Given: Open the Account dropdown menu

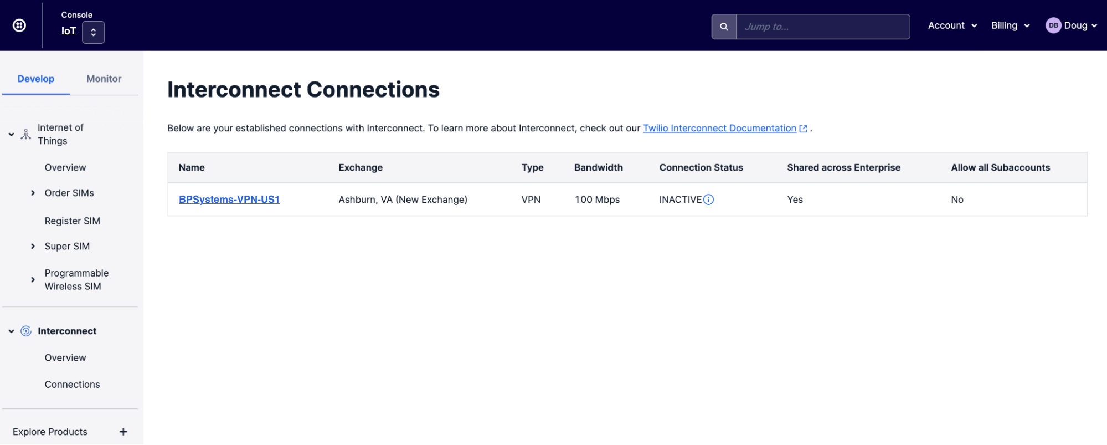Looking at the screenshot, I should (x=952, y=25).
